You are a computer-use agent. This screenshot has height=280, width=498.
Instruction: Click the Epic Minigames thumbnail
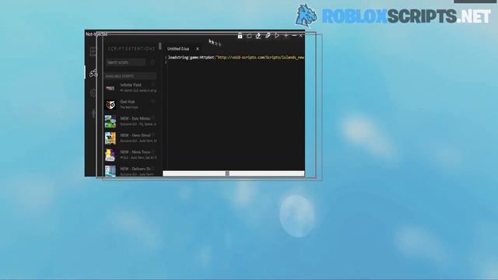pos(110,121)
